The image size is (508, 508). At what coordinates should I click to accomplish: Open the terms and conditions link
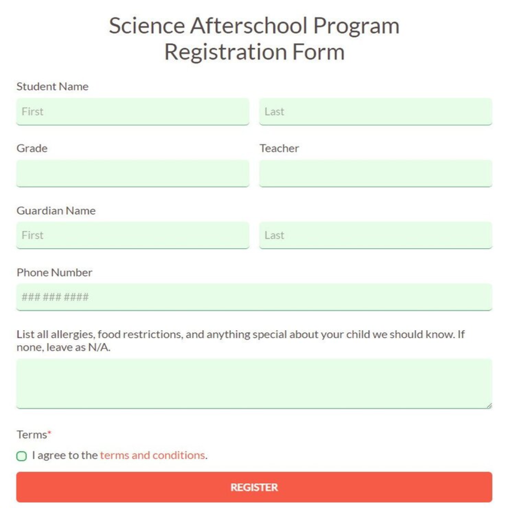152,455
